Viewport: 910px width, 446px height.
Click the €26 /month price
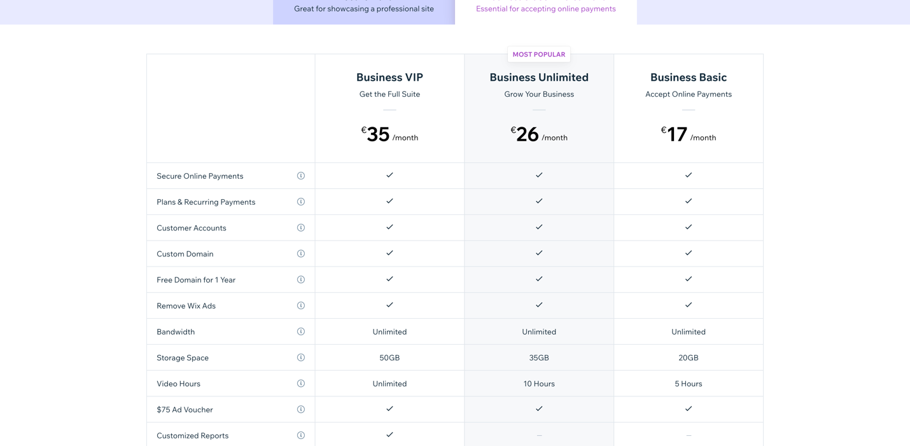[539, 134]
